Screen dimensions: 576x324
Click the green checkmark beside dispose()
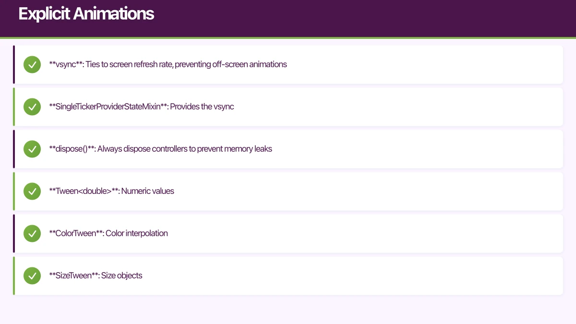coord(32,149)
